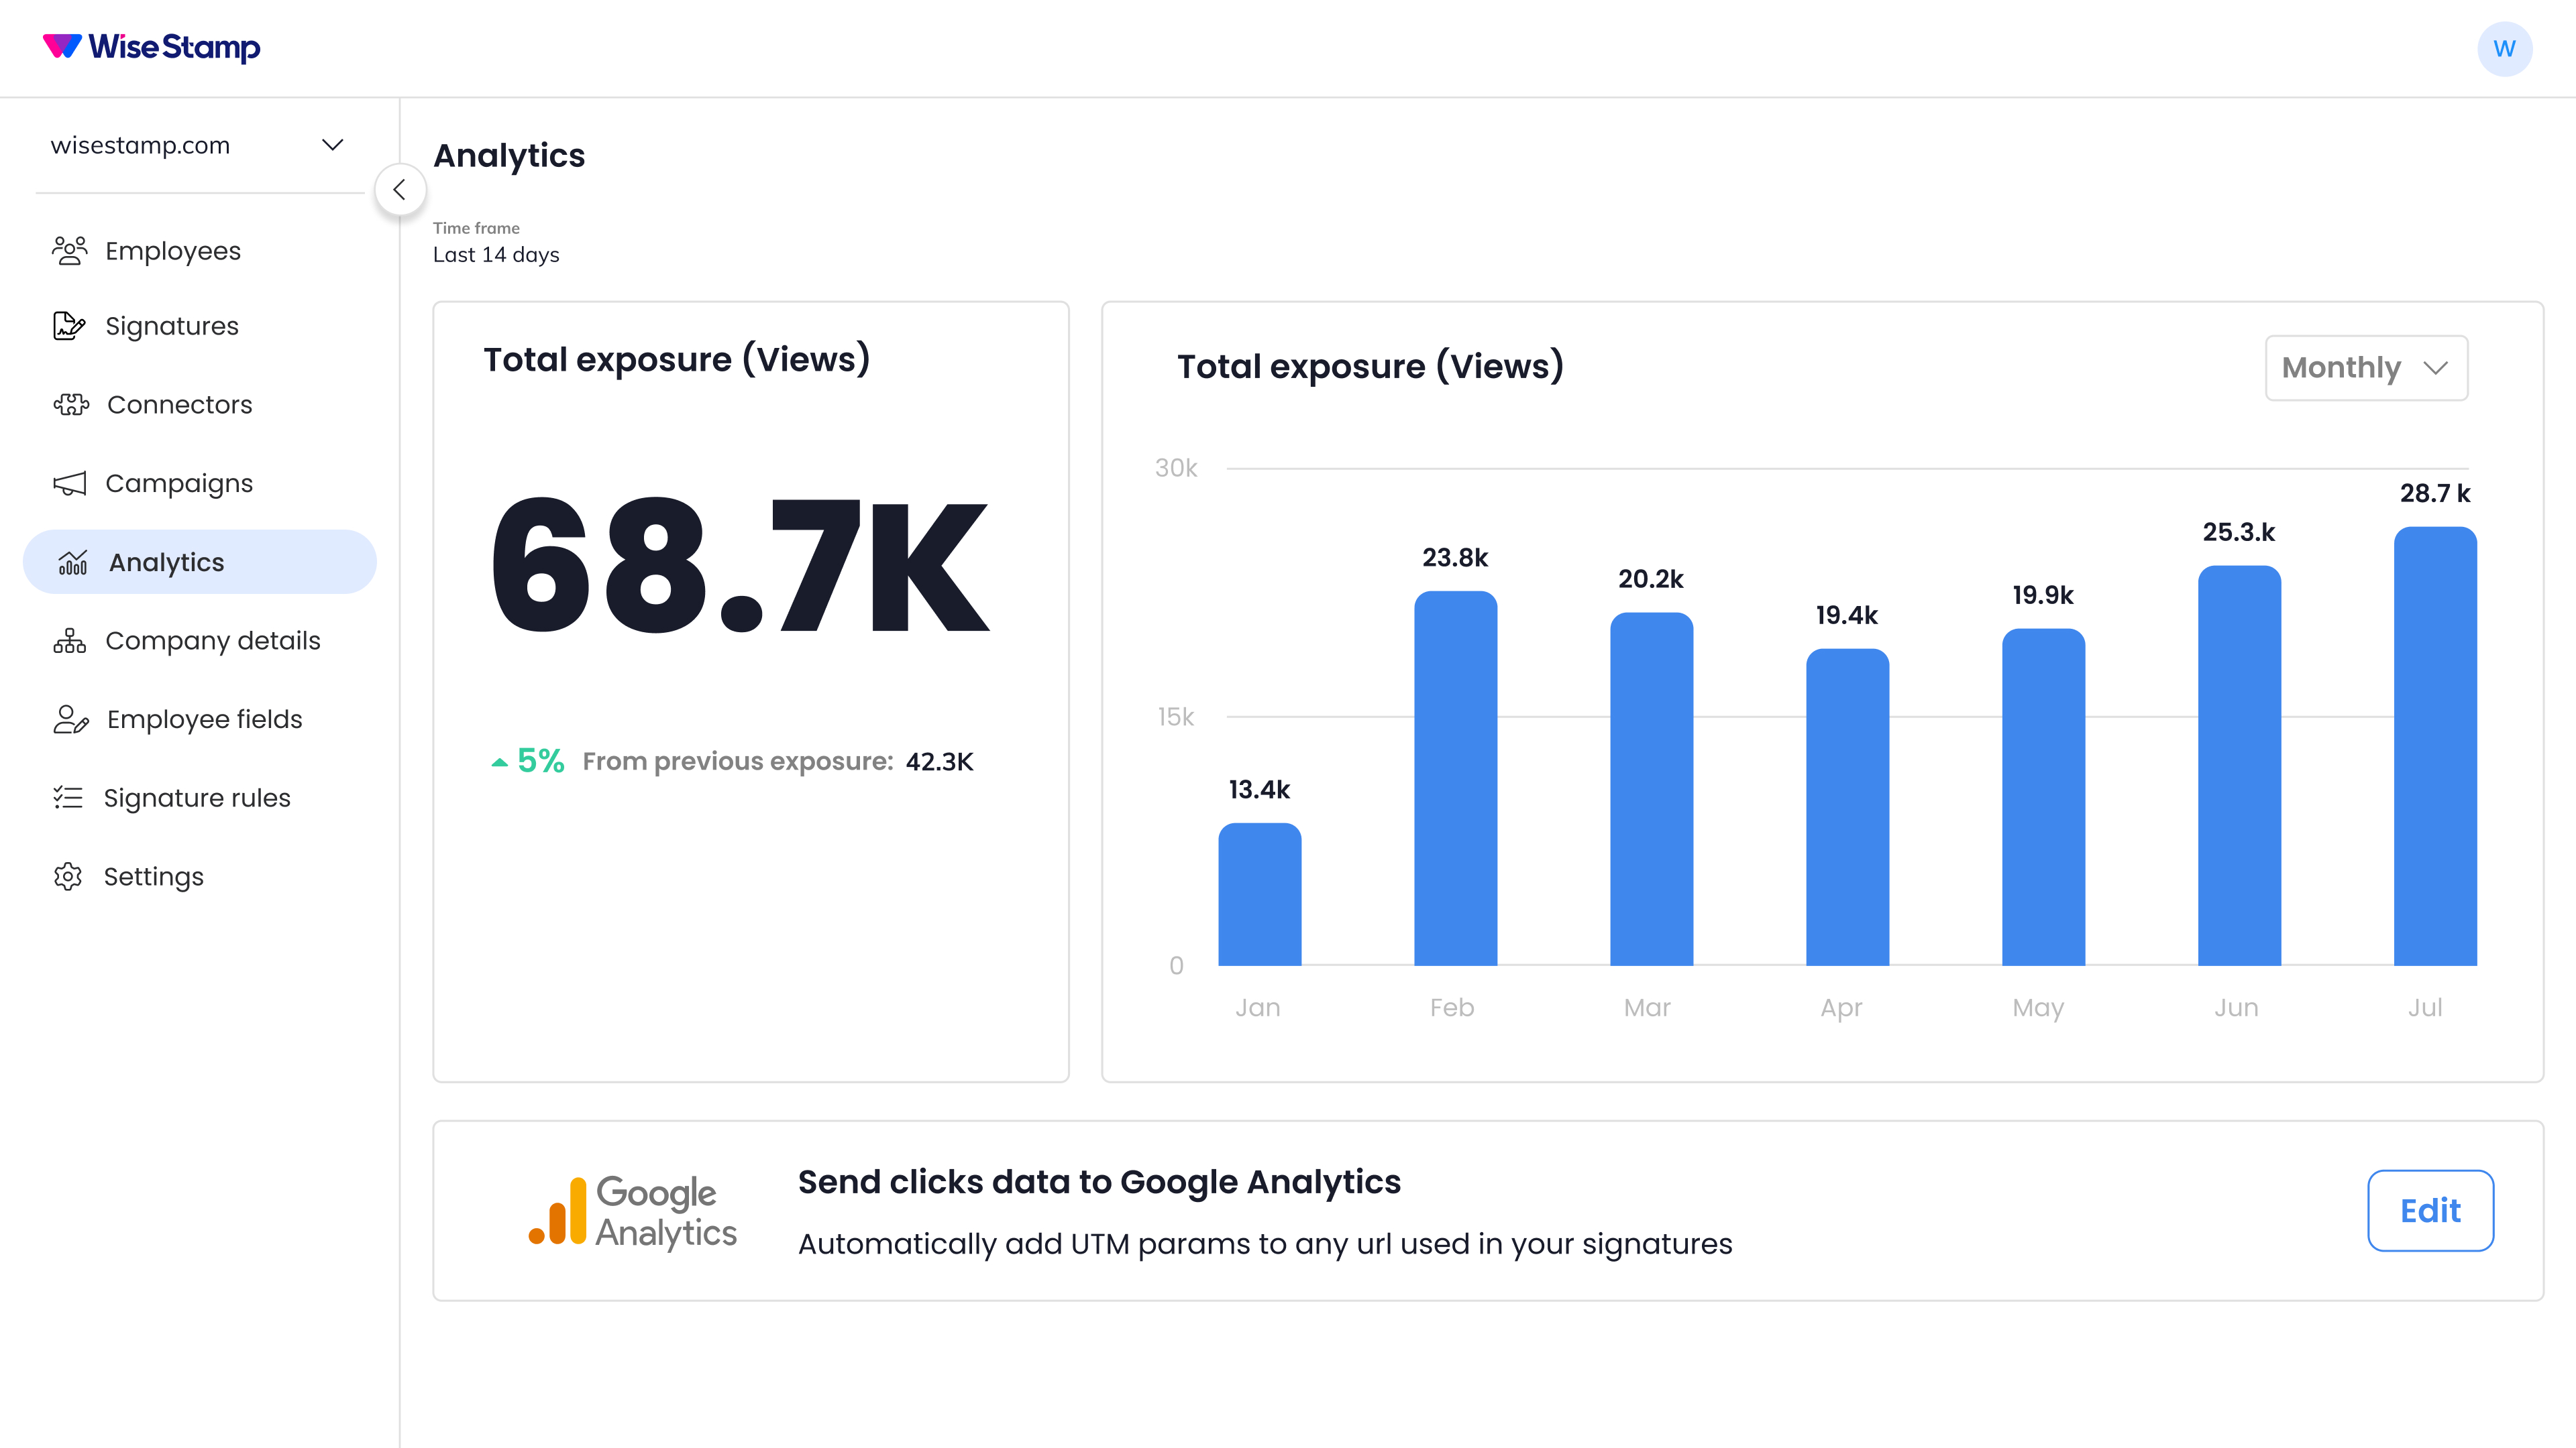This screenshot has width=2576, height=1448.
Task: Click the Signatures pen icon in sidebar
Action: 69,326
